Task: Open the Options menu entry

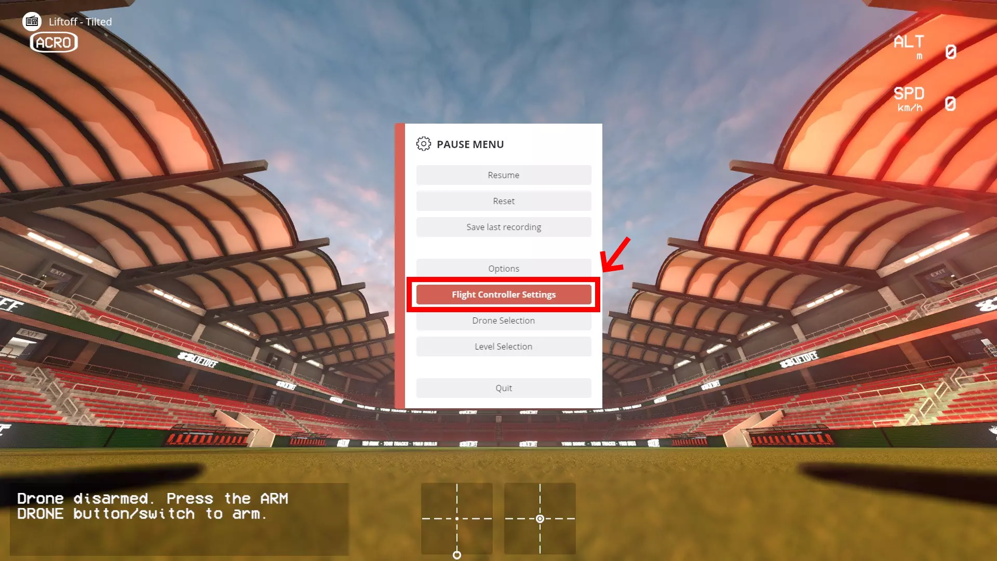Action: pyautogui.click(x=504, y=269)
